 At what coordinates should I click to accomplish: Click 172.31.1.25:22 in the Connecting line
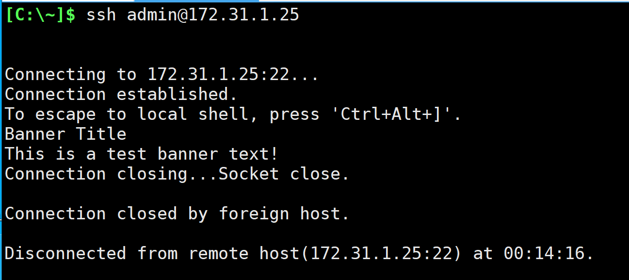218,75
